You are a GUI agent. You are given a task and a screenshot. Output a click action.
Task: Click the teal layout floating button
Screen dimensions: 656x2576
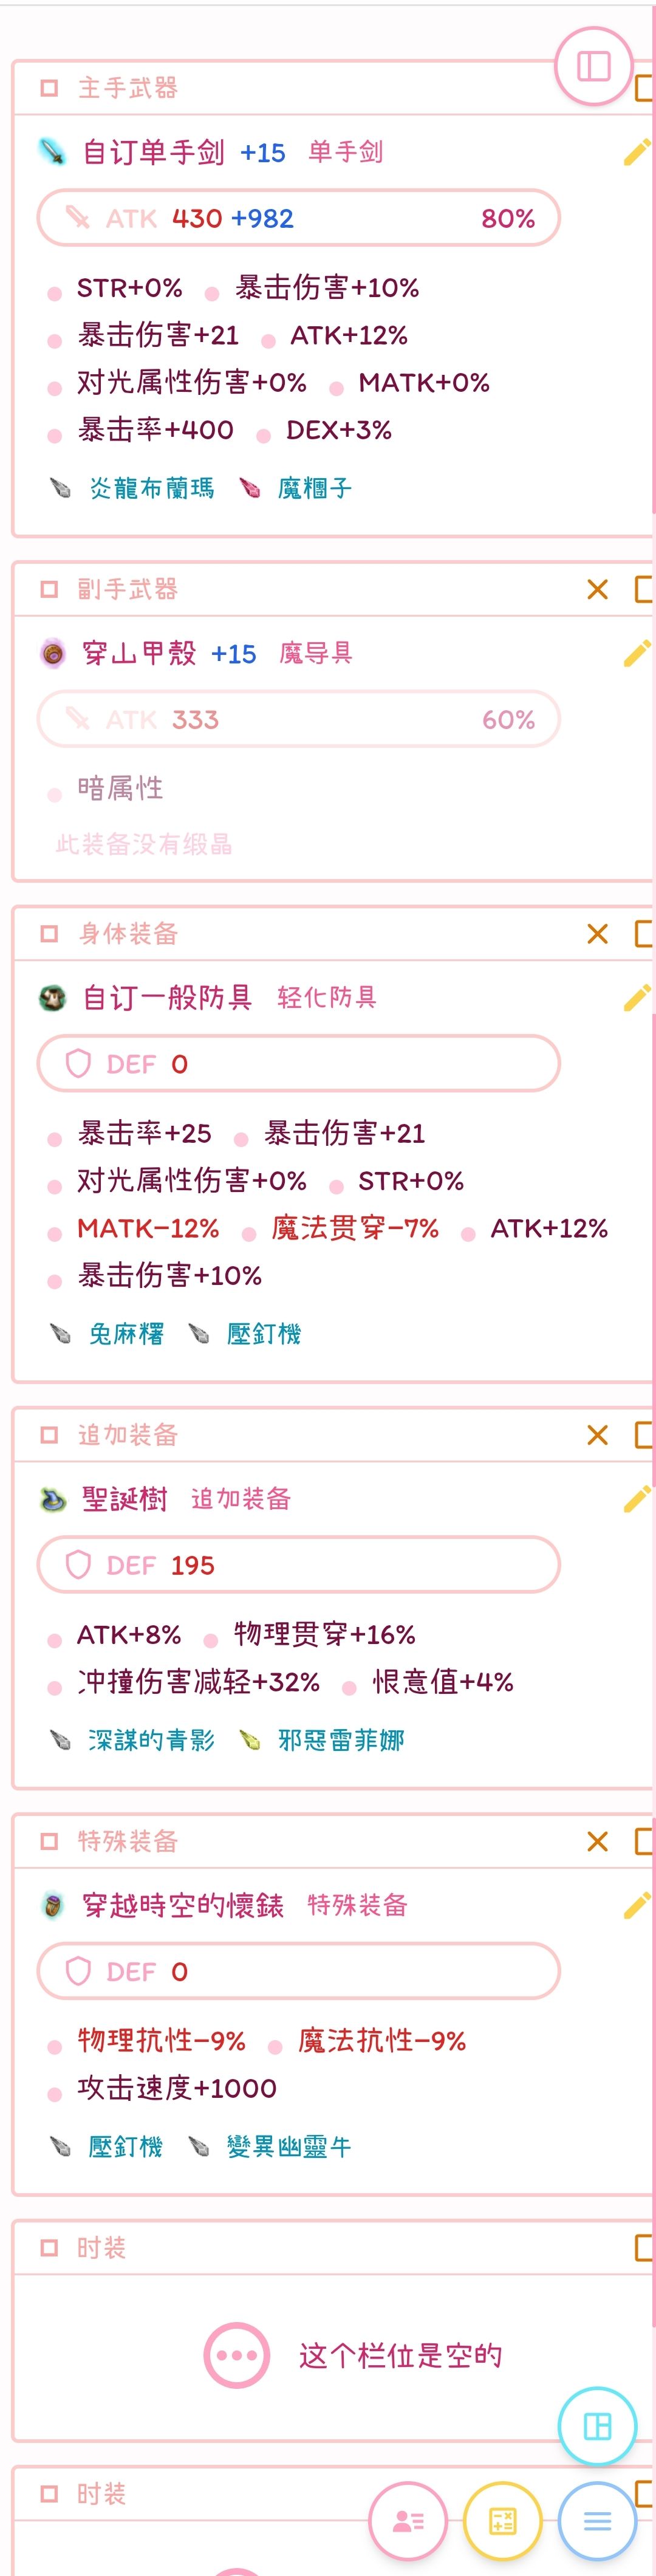point(597,2426)
